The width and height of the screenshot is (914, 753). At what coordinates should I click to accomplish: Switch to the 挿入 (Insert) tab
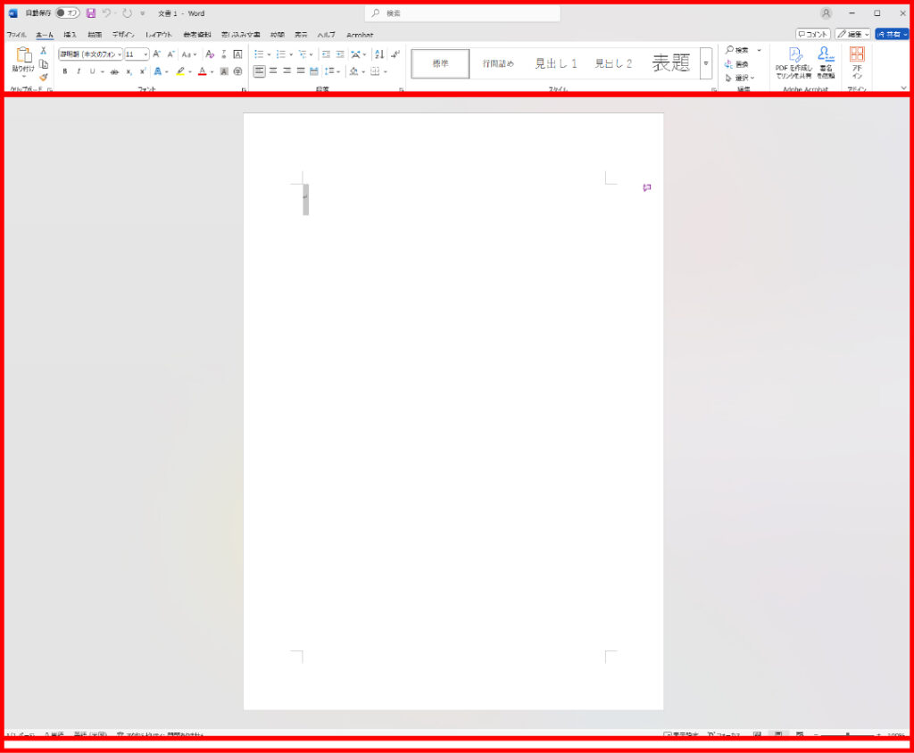pos(70,35)
